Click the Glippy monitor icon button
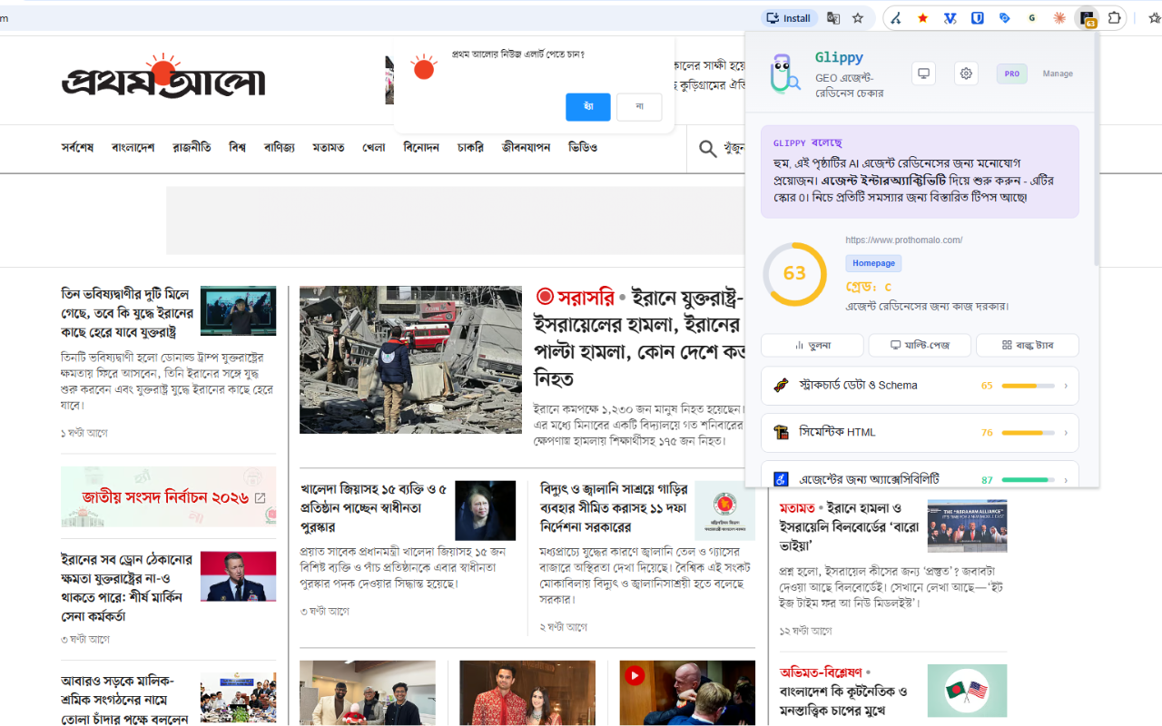 (x=923, y=74)
